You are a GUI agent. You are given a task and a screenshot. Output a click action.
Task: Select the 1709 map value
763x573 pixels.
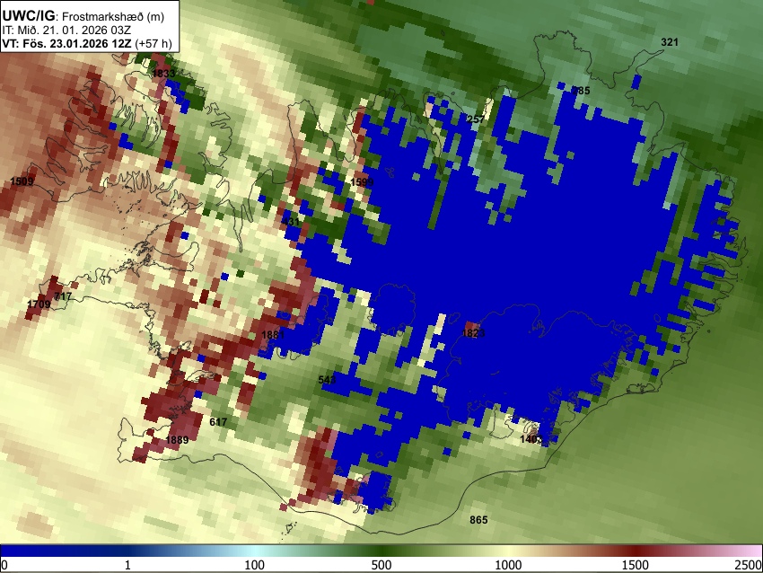(x=39, y=304)
